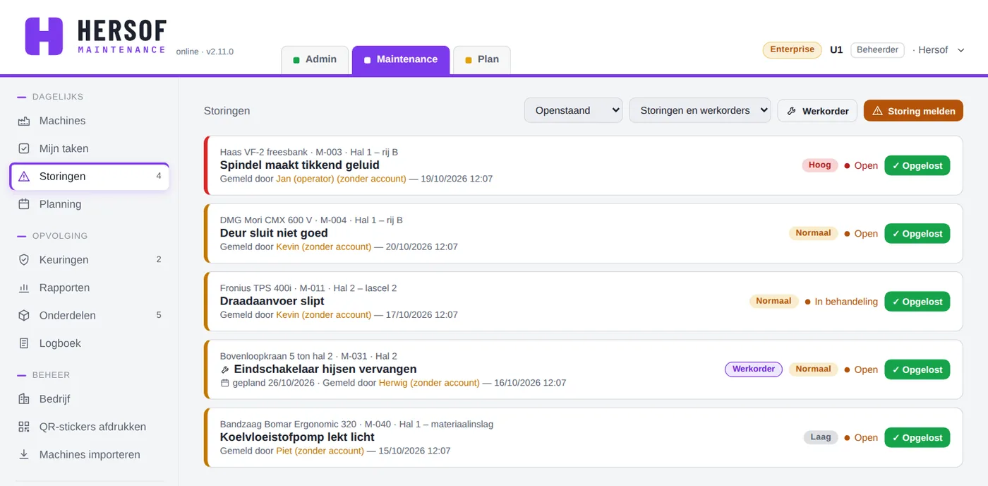
Task: Click Fronius TPS 400i machine line
Action: click(308, 288)
